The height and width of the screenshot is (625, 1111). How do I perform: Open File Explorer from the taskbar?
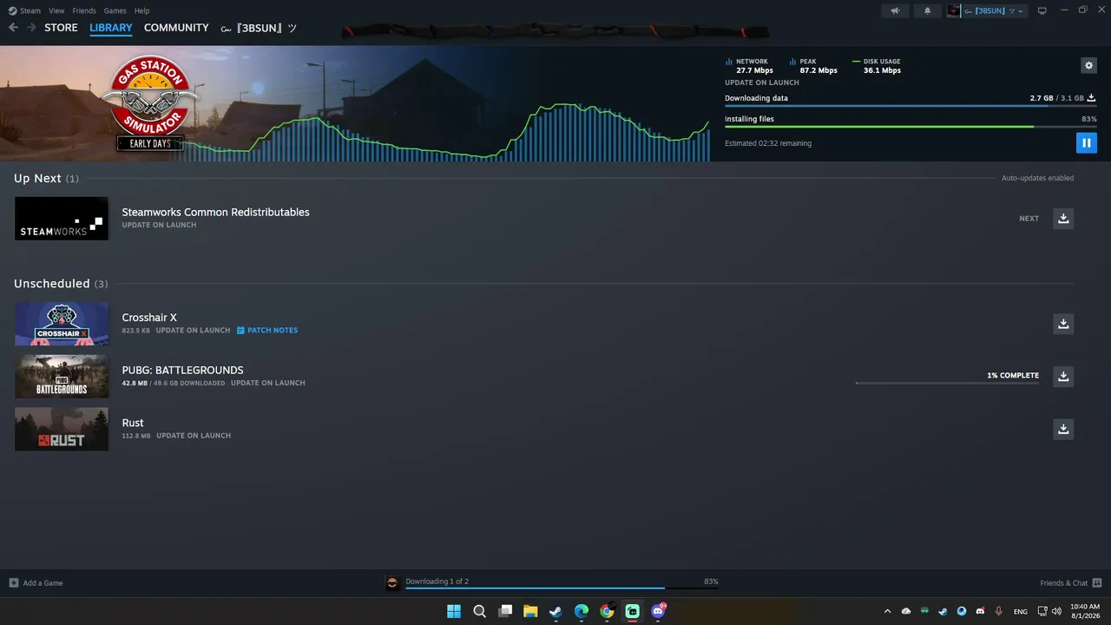pos(530,611)
